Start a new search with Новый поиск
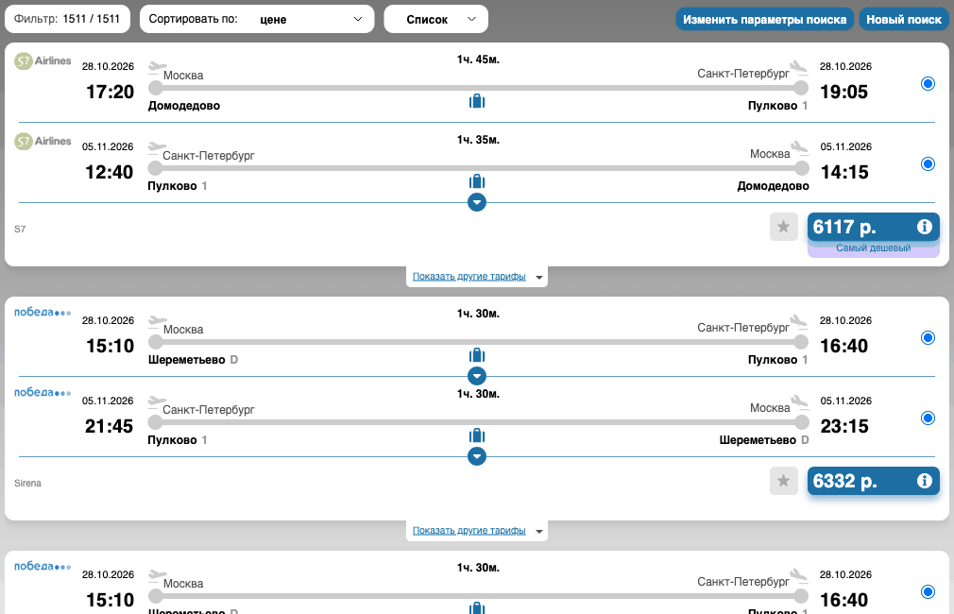The height and width of the screenshot is (614, 954). click(x=904, y=20)
